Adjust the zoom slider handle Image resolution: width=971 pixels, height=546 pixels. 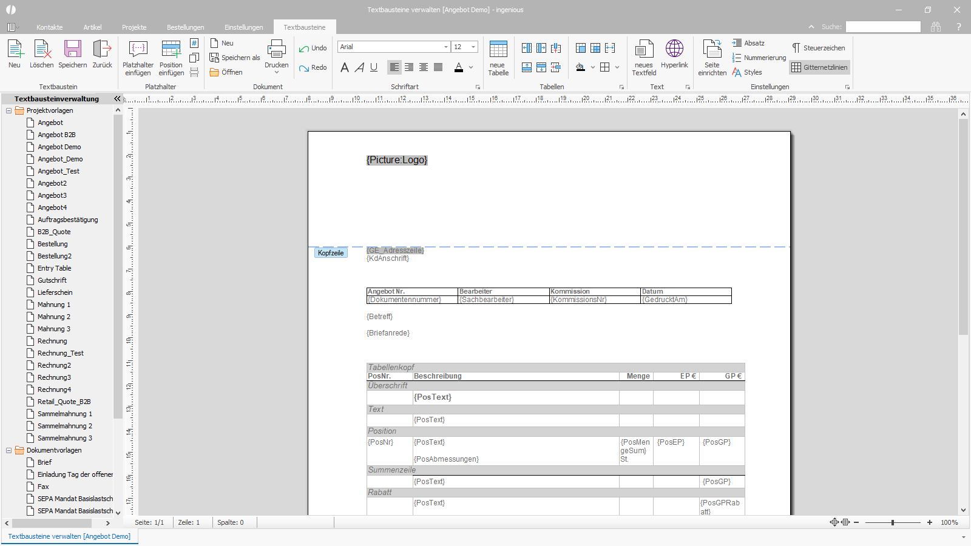point(893,522)
